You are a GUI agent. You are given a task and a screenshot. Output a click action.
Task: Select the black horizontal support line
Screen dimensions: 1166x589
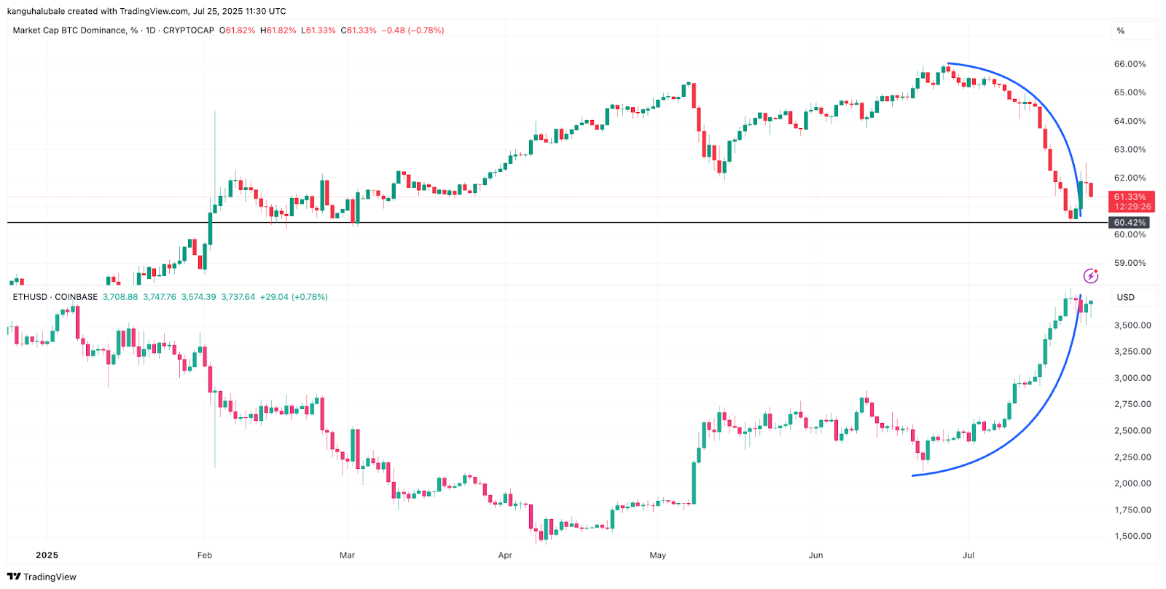[x=510, y=222]
